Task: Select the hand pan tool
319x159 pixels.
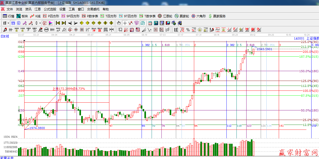Action: click(x=119, y=23)
